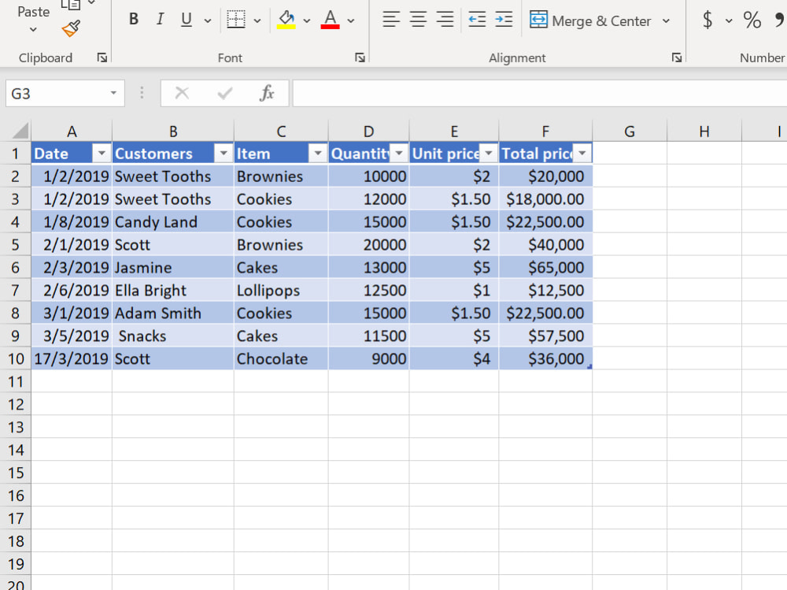Open underline style dropdown arrow
This screenshot has width=787, height=590.
207,21
